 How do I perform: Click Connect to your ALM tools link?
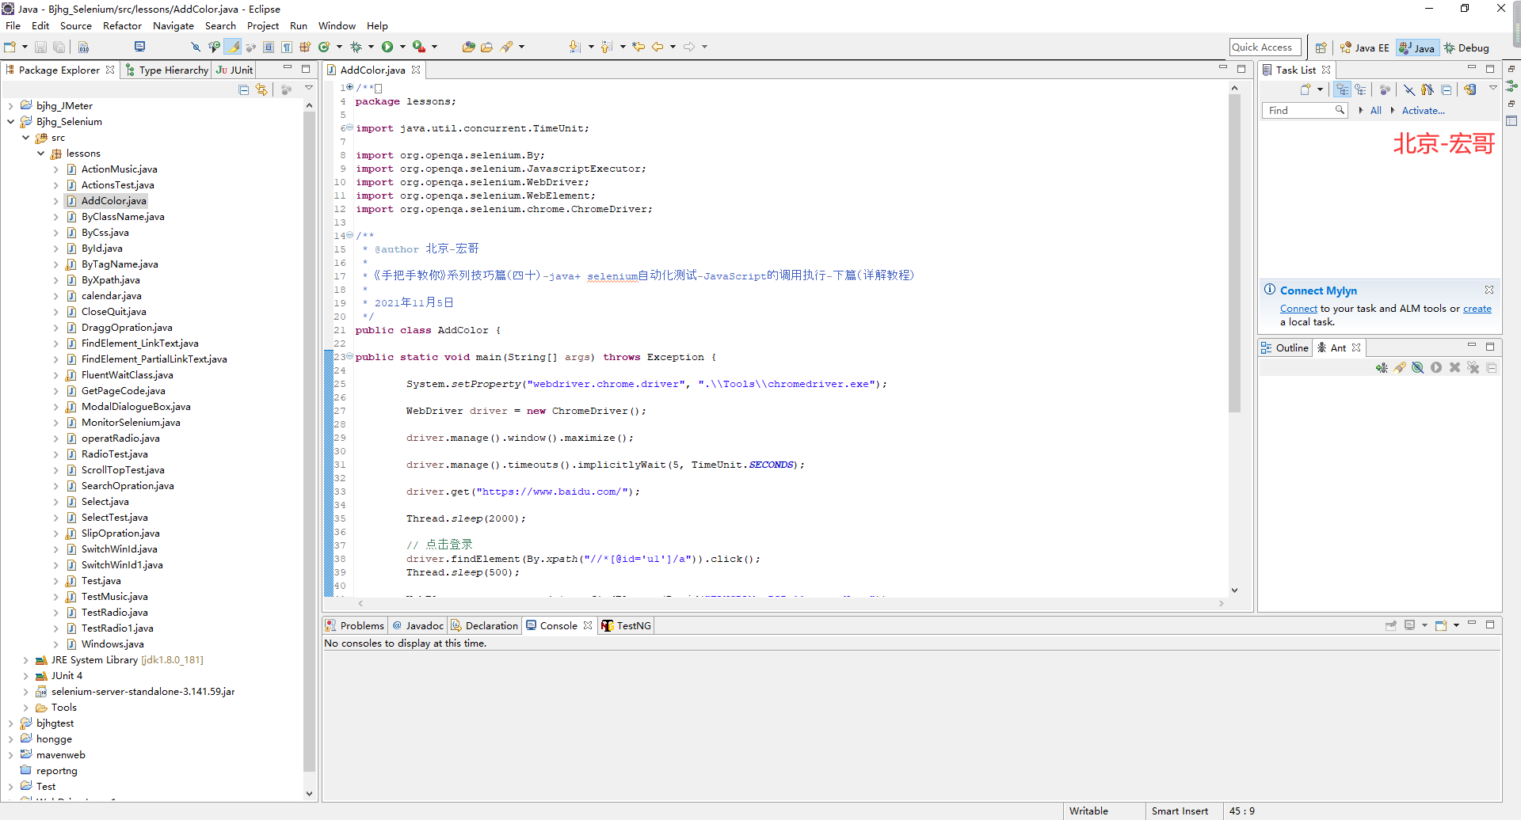tap(1298, 309)
